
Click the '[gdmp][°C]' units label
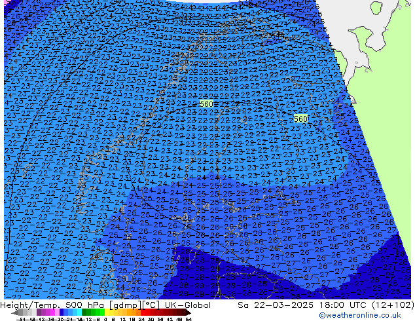coord(135,305)
